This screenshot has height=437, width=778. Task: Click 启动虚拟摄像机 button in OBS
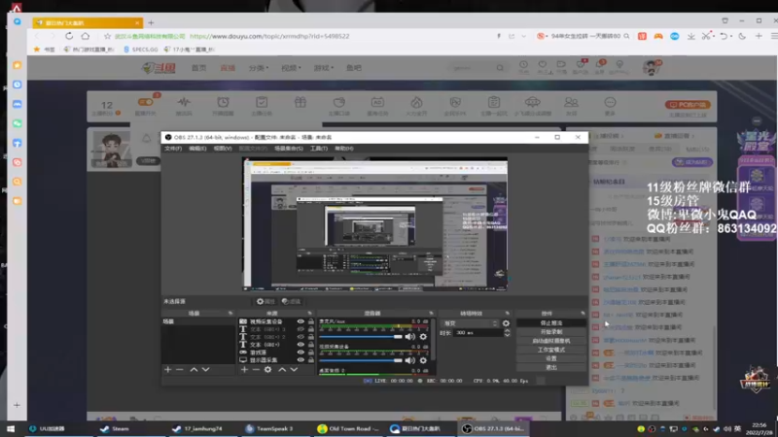551,341
